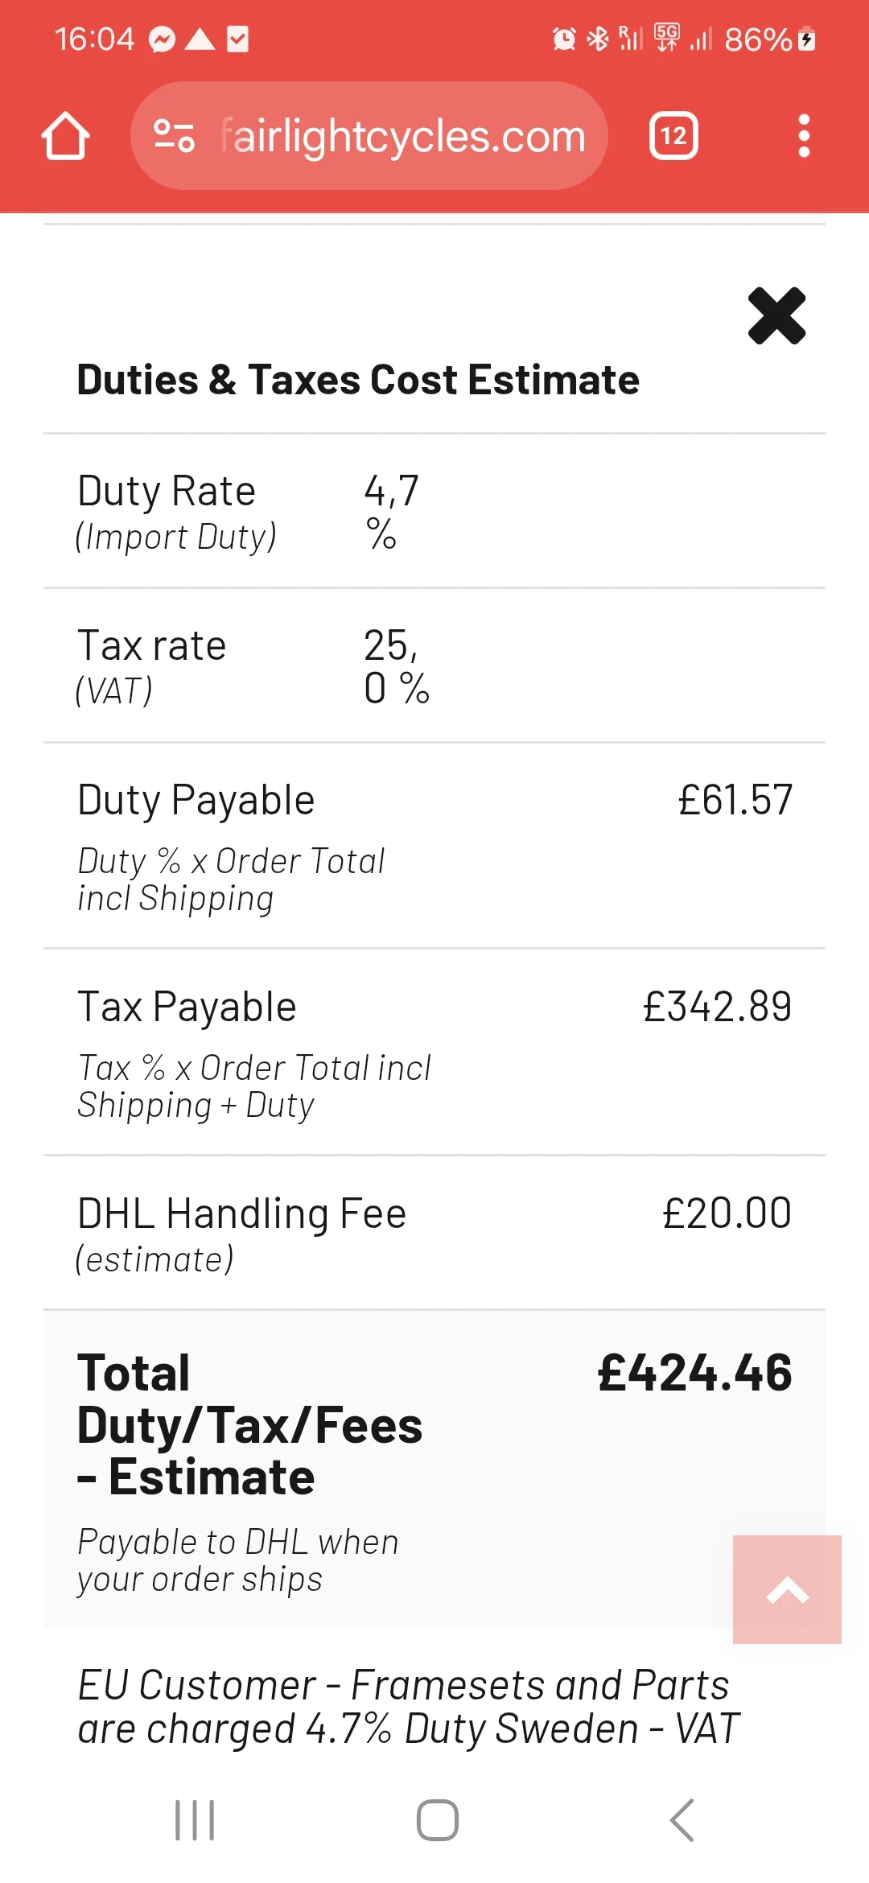Tap the total estimate £424.46
The height and width of the screenshot is (1883, 869).
pos(694,1373)
